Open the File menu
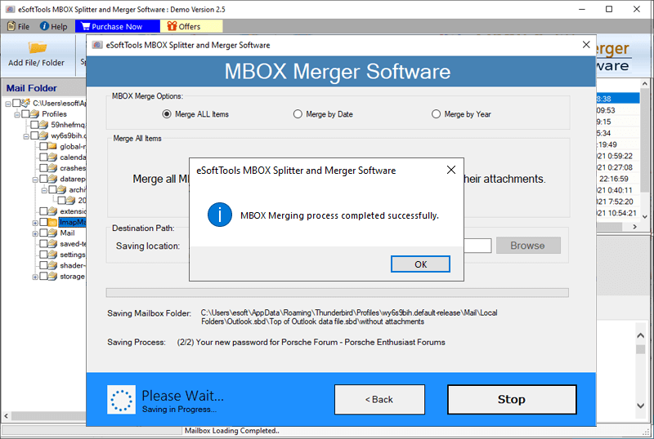This screenshot has height=439, width=654. tap(19, 26)
